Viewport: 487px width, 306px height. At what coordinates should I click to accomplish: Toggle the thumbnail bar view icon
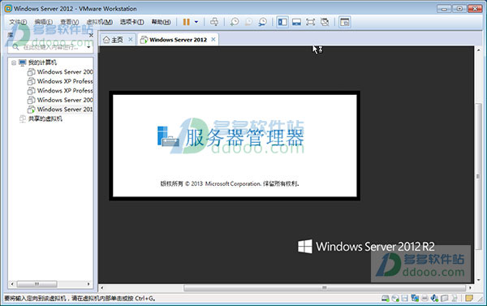pyautogui.click(x=296, y=22)
